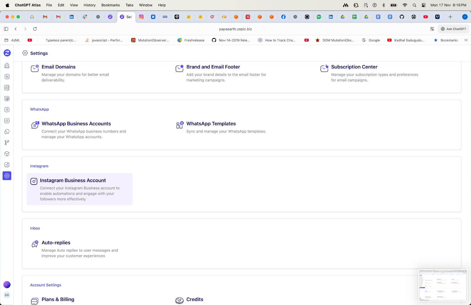Open the Freshrelease bookmark
Image resolution: width=471 pixels, height=305 pixels.
(191, 40)
